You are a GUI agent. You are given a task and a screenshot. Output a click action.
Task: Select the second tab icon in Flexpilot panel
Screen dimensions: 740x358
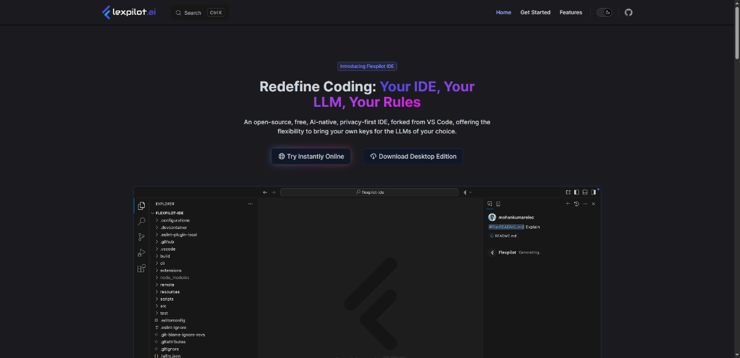(498, 204)
